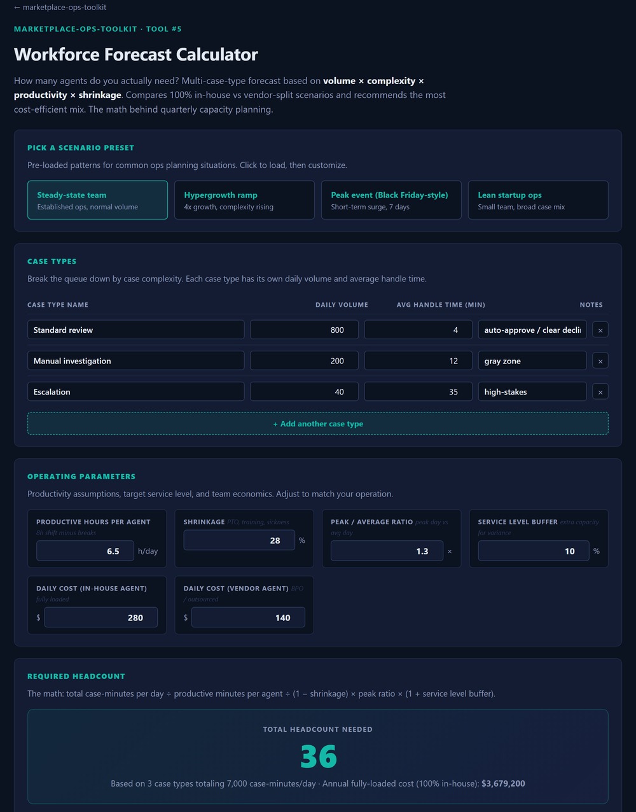
Task: Focus Productive Hours Per Agent input
Action: coord(85,551)
